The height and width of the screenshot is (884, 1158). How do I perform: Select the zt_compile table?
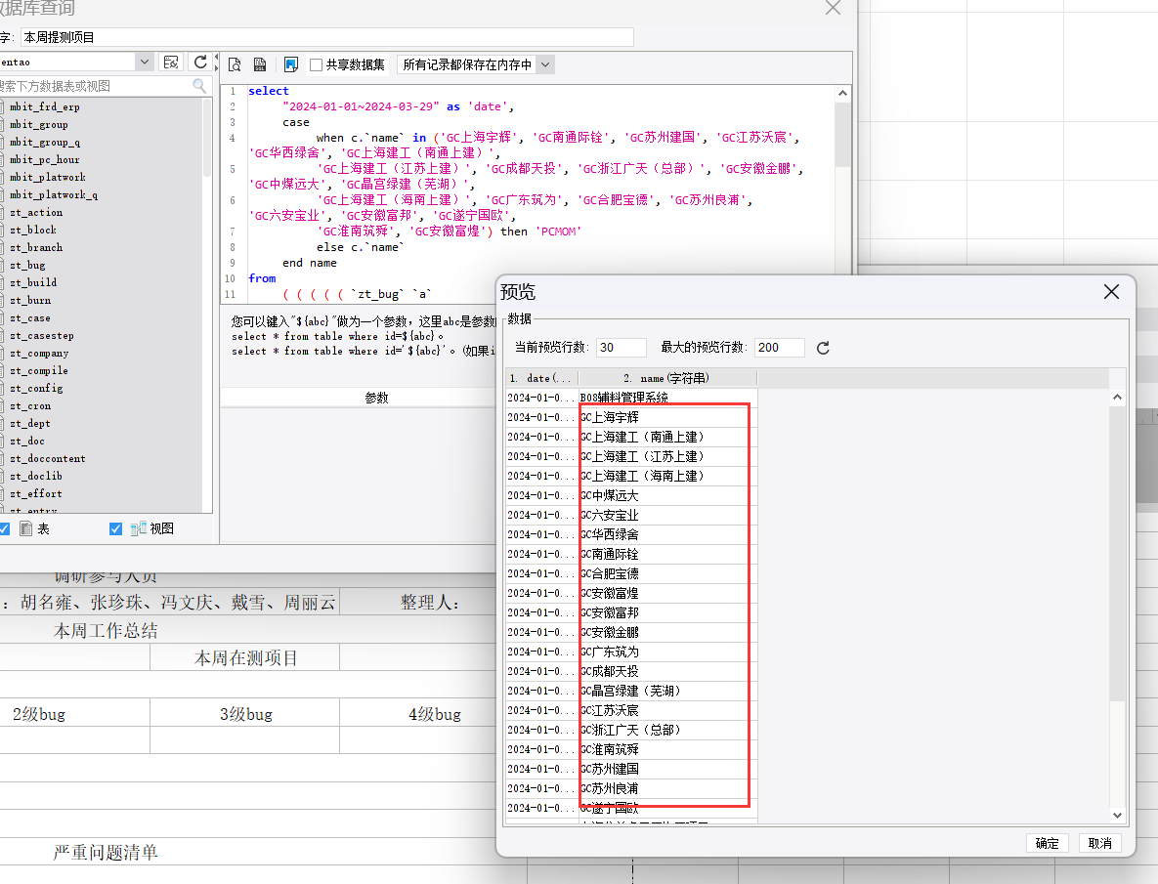pyautogui.click(x=38, y=370)
